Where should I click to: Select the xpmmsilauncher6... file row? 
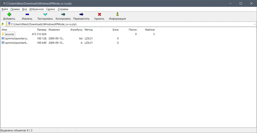pyautogui.click(x=17, y=43)
